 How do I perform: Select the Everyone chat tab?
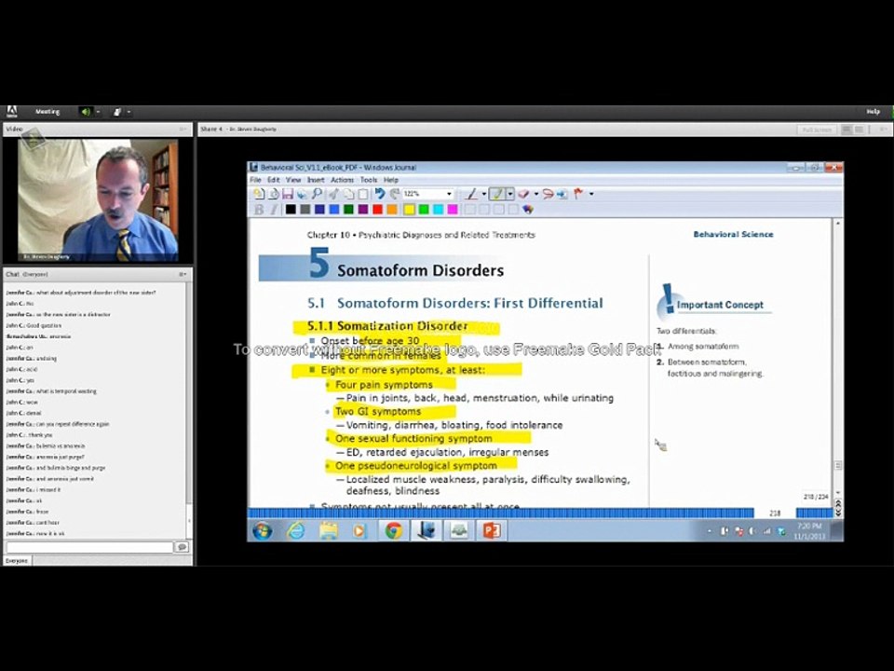tap(17, 561)
